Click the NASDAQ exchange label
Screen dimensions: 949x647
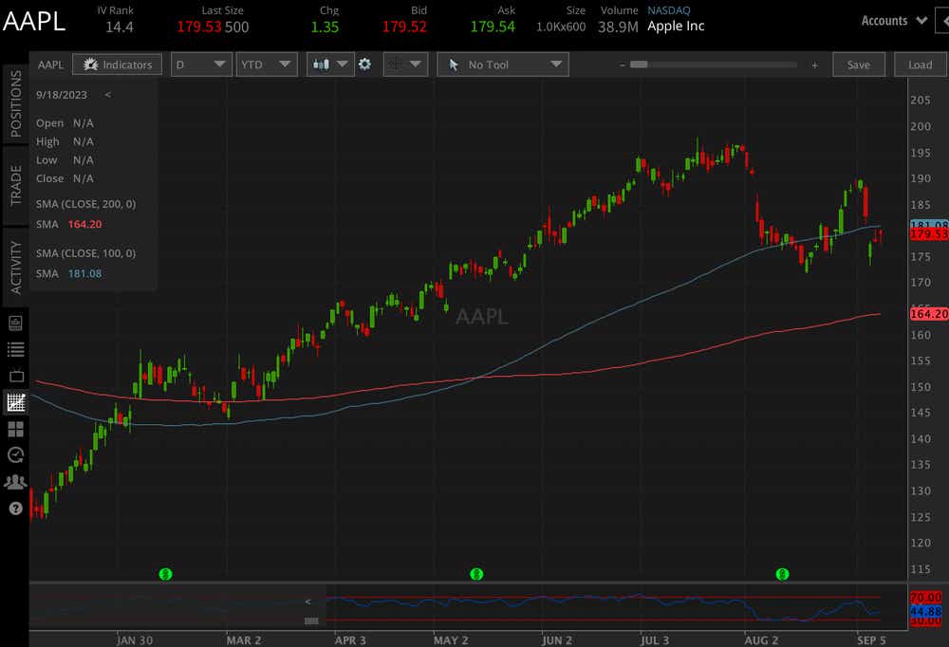click(x=669, y=10)
